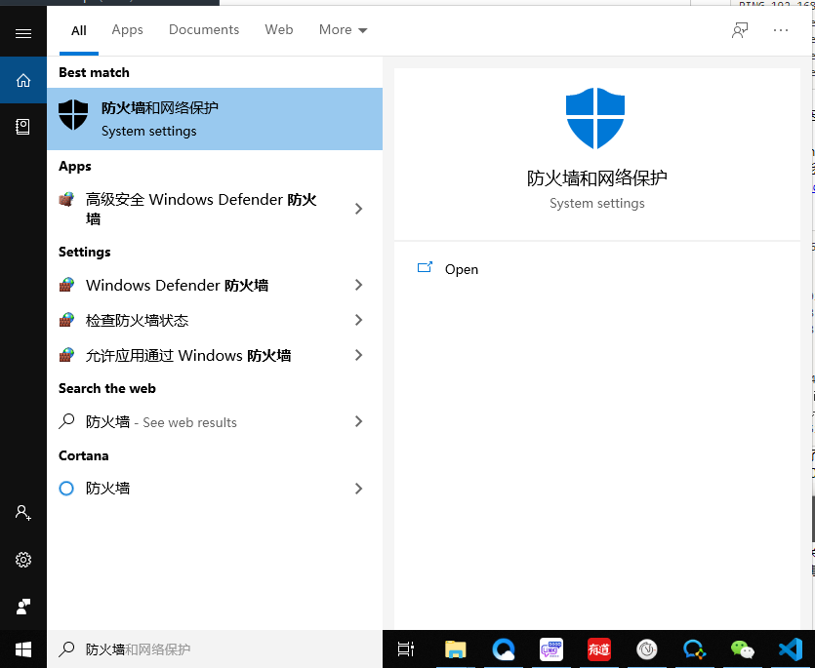Click the magnifier icon in the search box
The image size is (815, 668).
(66, 649)
